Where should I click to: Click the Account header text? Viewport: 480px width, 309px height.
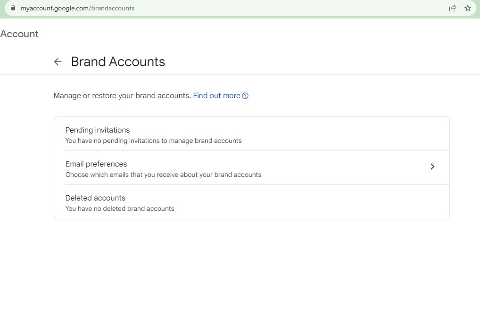(19, 33)
